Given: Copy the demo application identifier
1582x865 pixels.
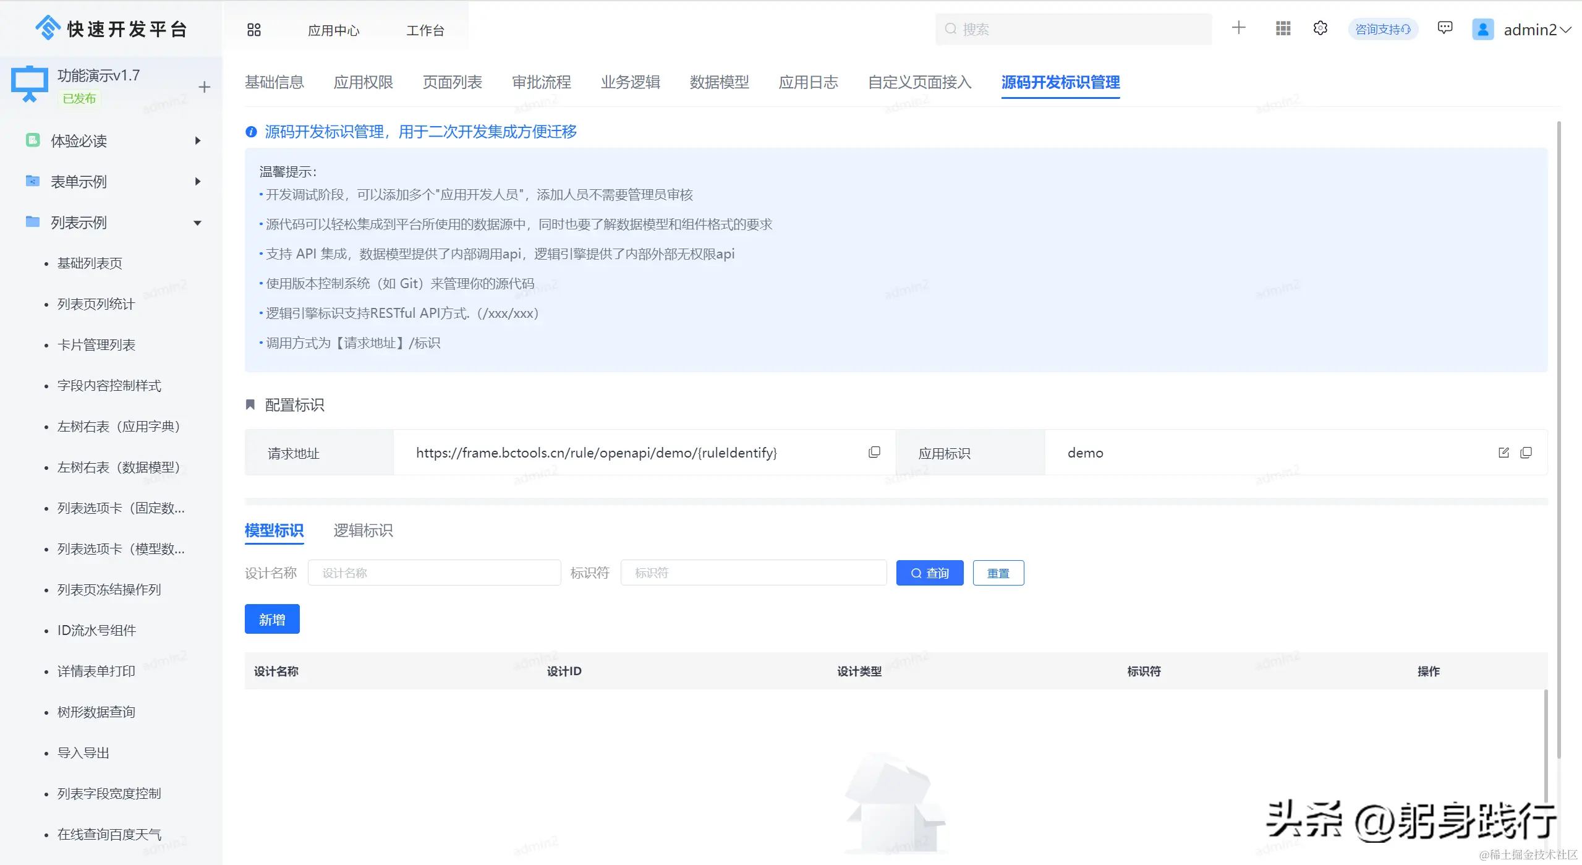Looking at the screenshot, I should point(1526,453).
